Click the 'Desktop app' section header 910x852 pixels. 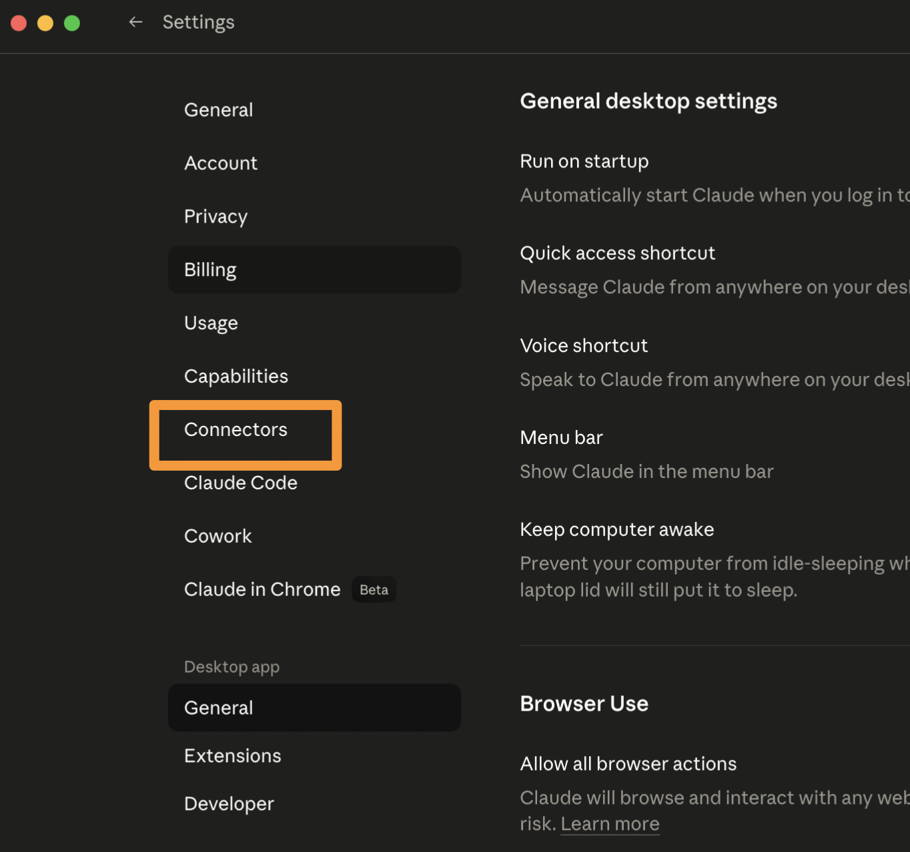[x=232, y=667]
